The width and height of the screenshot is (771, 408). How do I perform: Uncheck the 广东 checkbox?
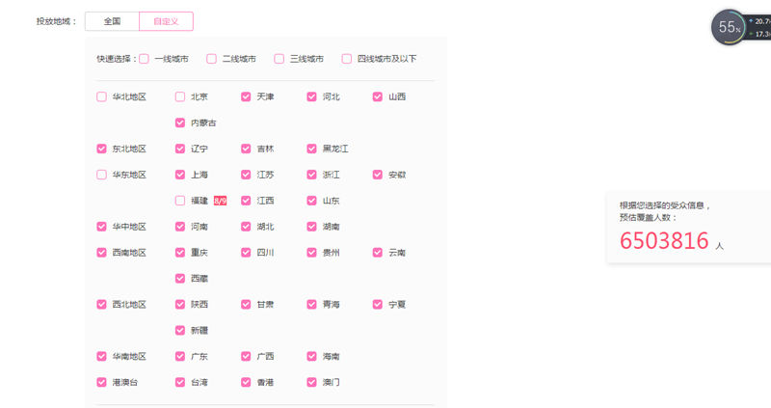point(180,356)
